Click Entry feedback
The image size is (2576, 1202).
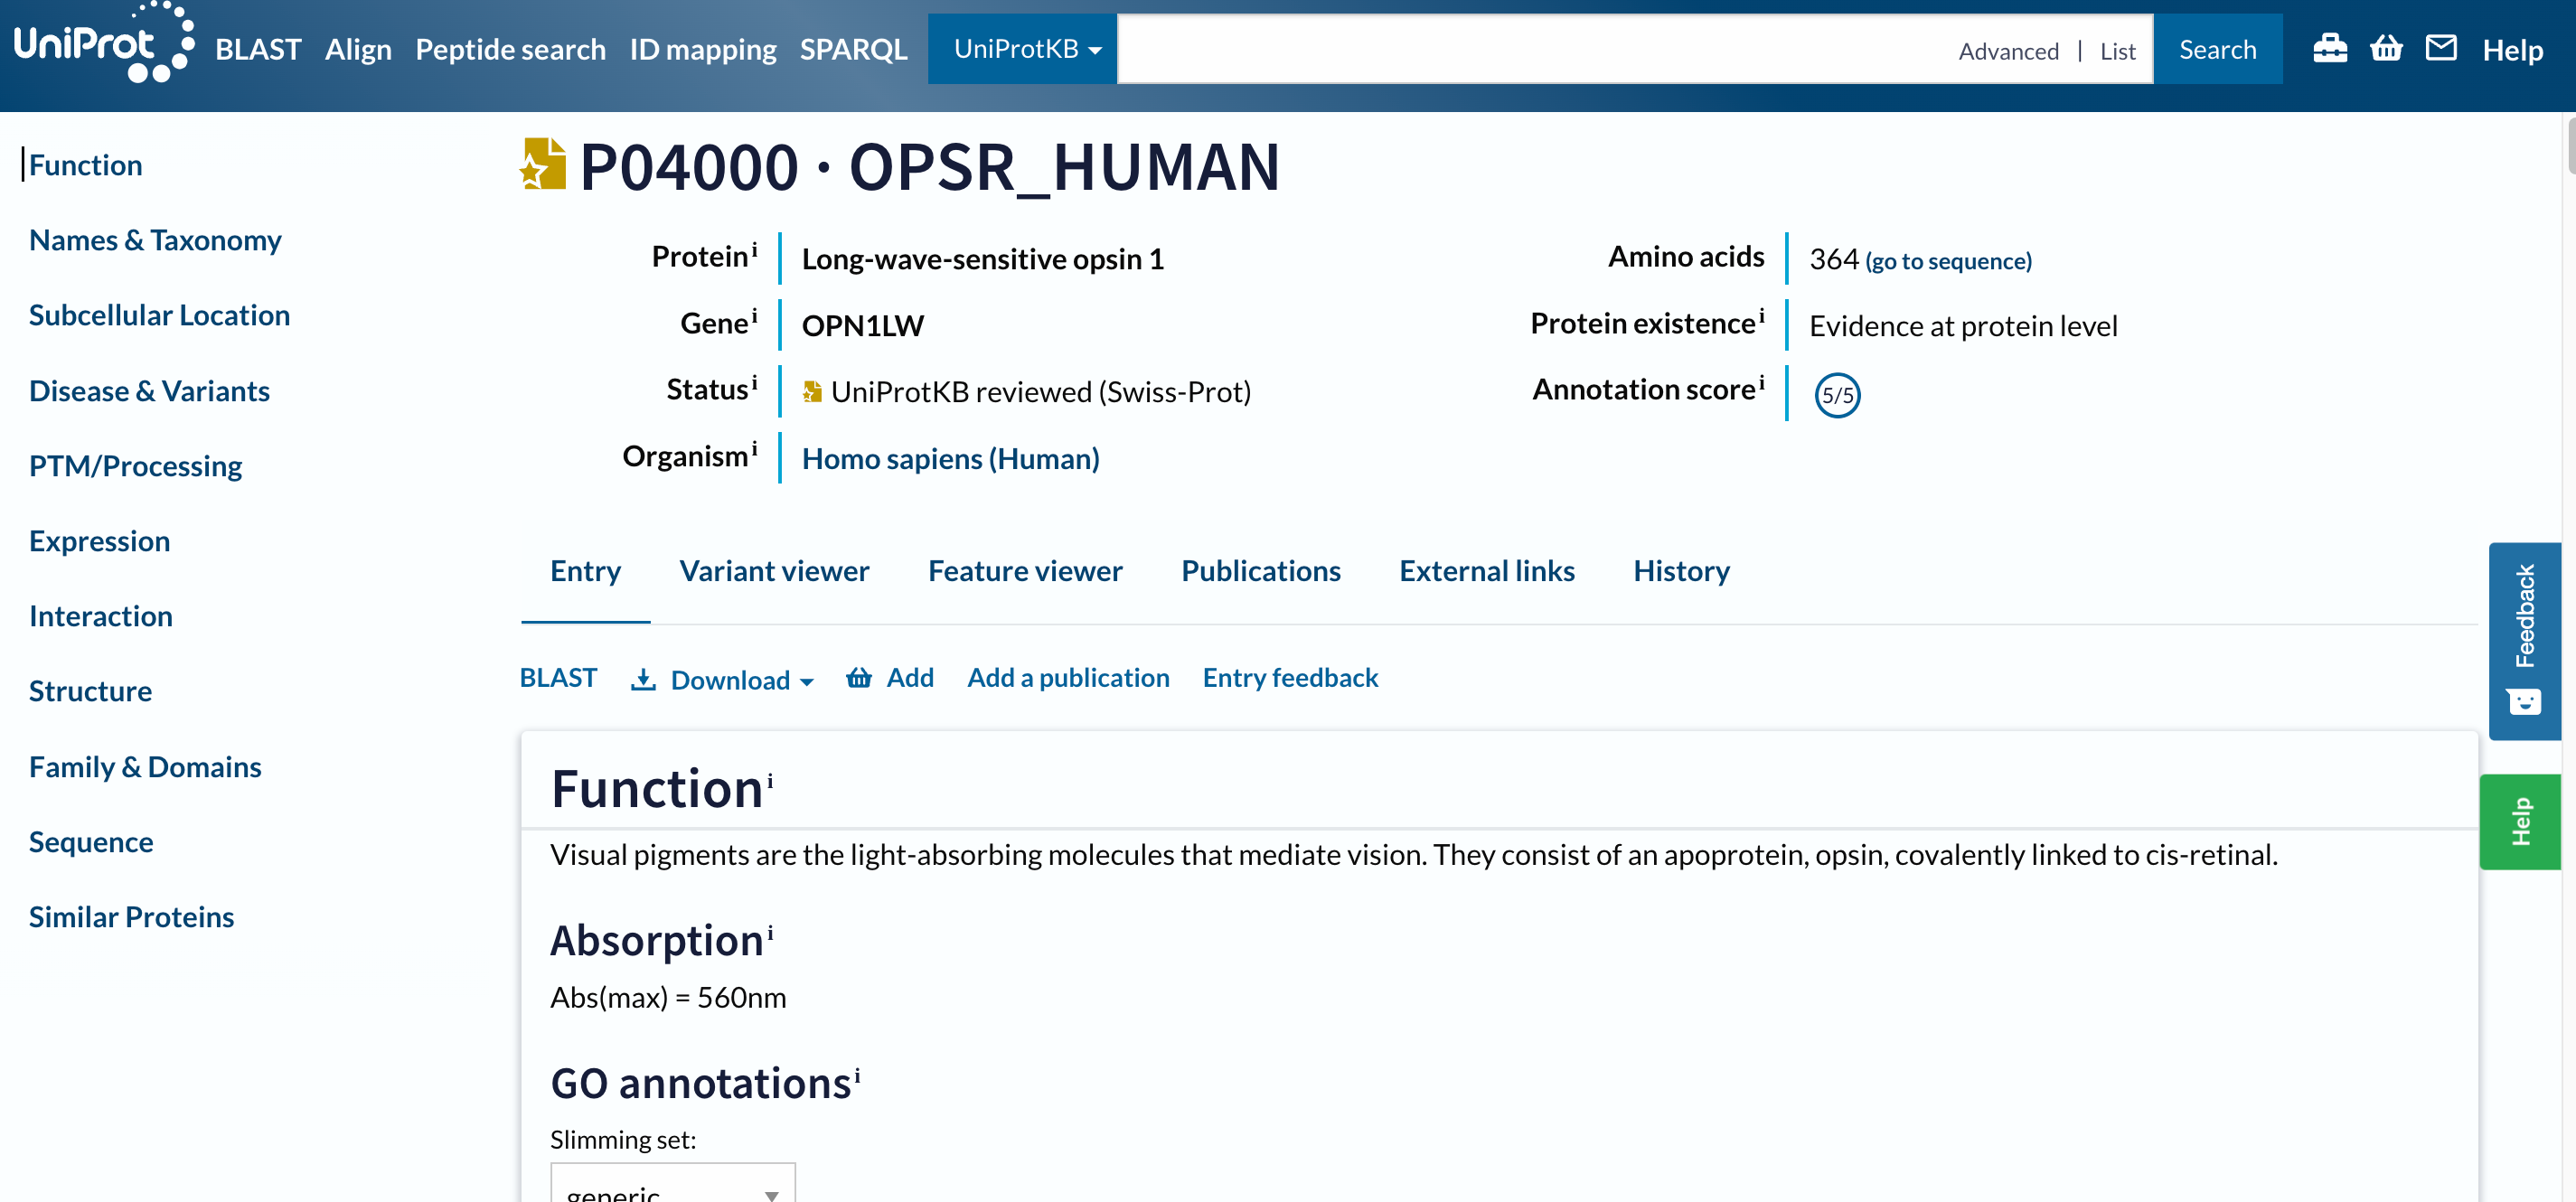[1291, 678]
